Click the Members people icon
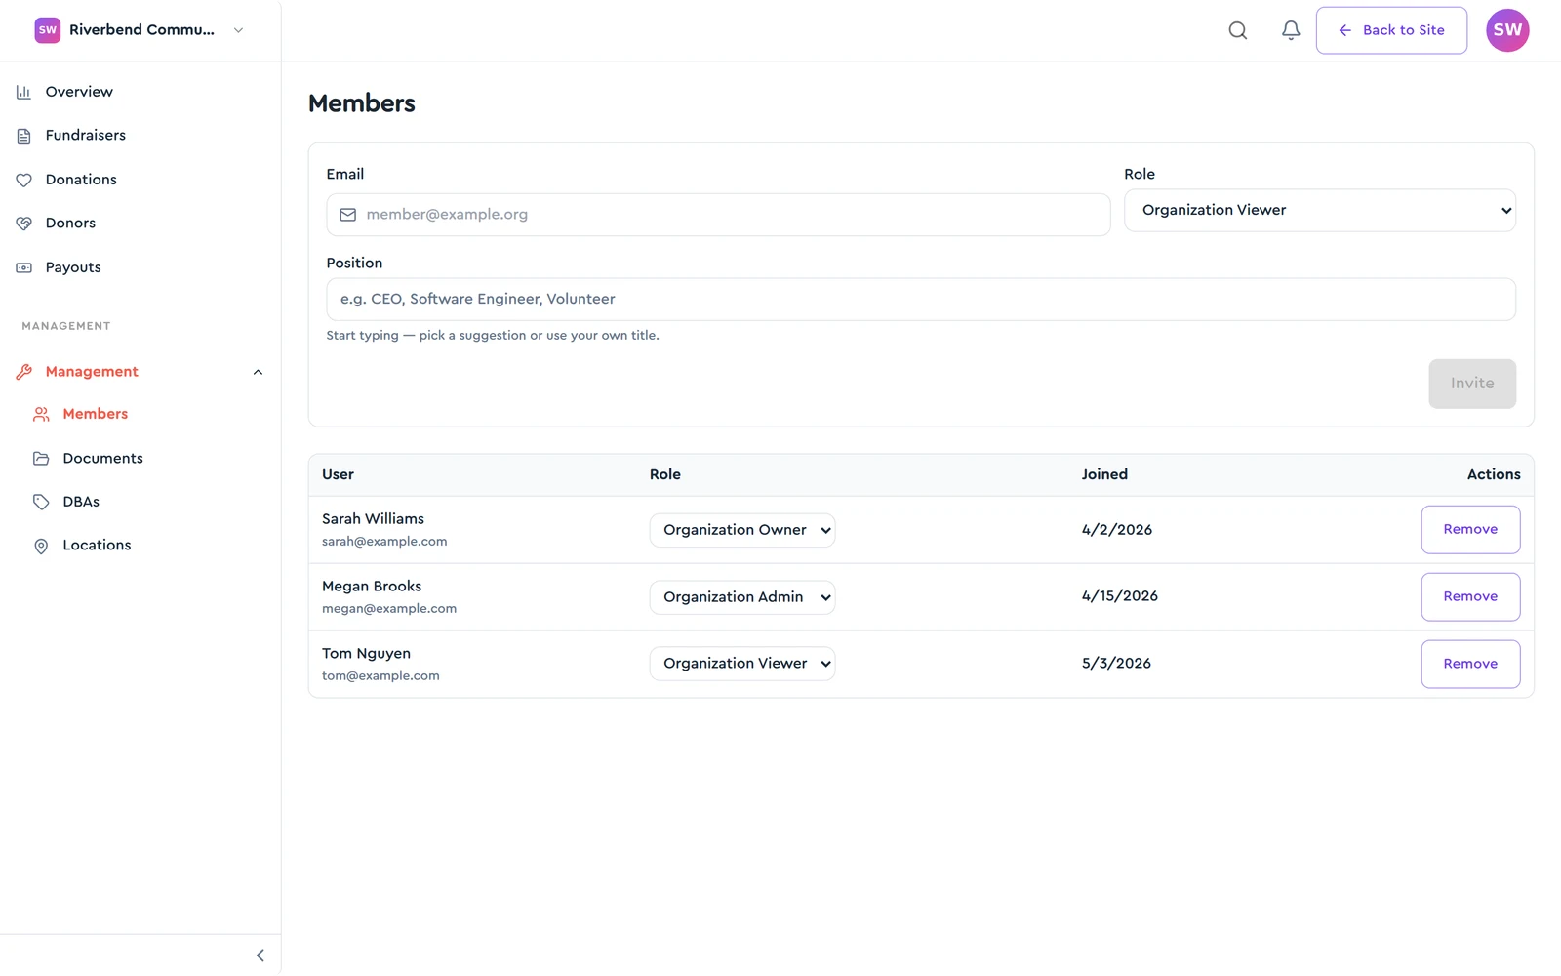 coord(41,414)
